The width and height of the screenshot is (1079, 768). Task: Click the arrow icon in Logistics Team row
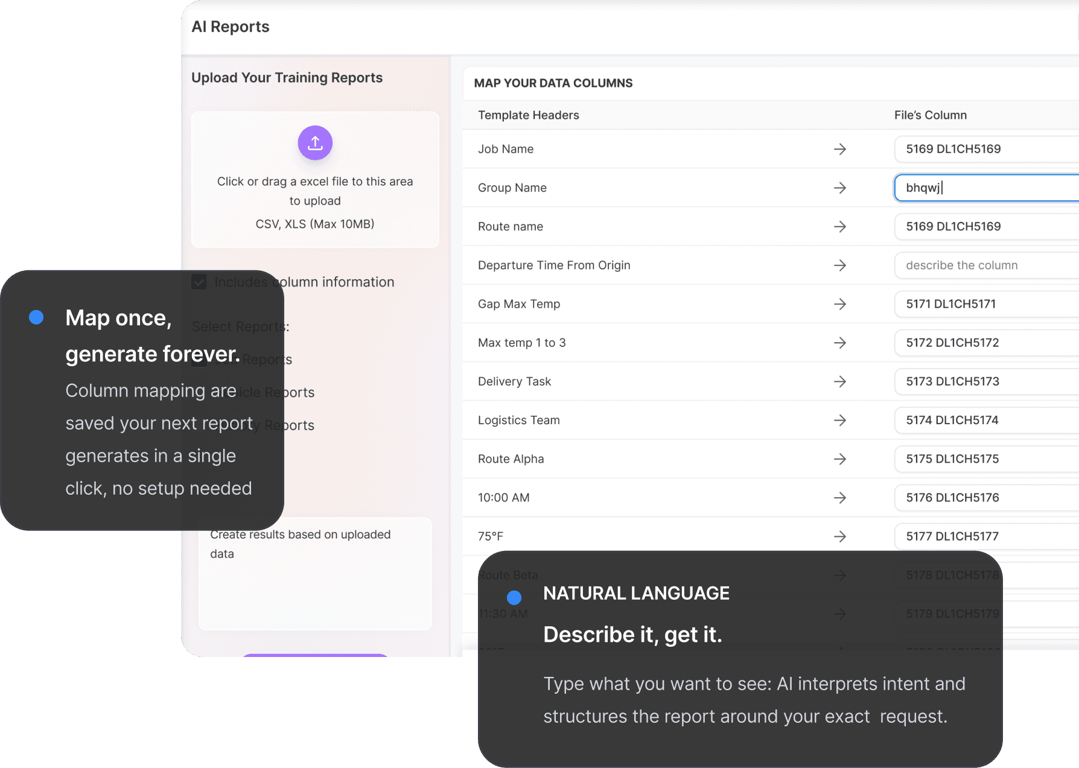coord(839,420)
